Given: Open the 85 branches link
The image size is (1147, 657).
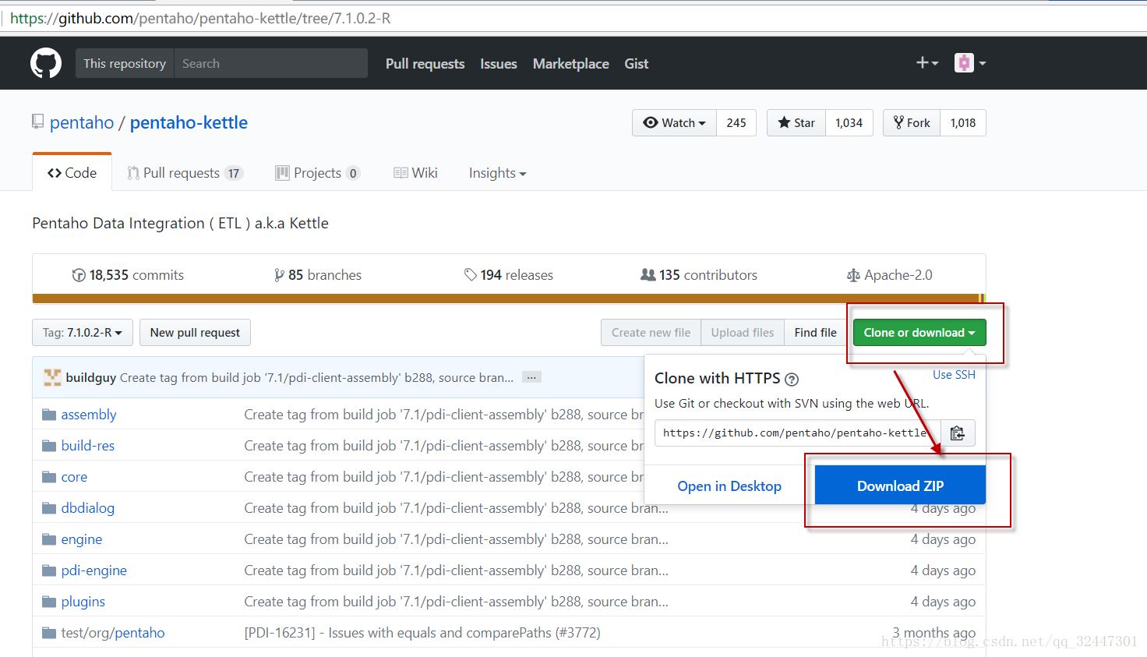Looking at the screenshot, I should click(x=318, y=275).
